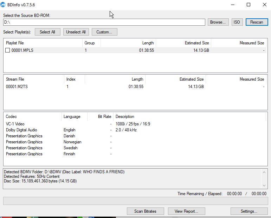Maximize the BDInfo window
Screen dimensions: 271x218
tap(249, 5)
